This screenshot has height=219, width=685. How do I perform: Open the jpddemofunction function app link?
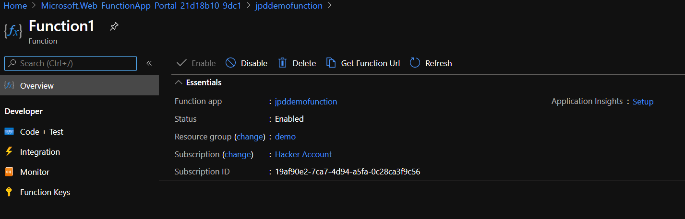(x=306, y=102)
